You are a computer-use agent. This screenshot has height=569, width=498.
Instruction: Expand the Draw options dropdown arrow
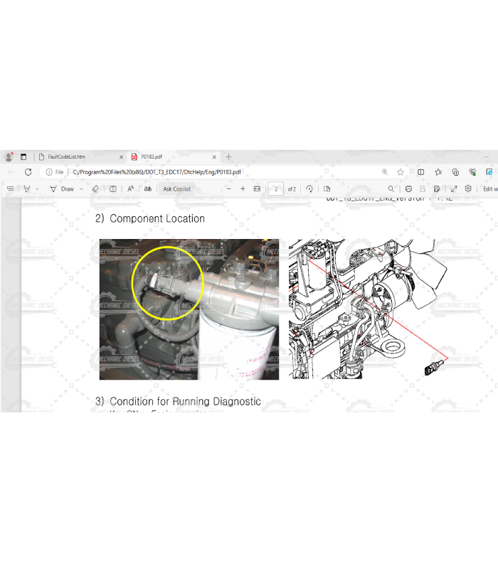tap(81, 189)
